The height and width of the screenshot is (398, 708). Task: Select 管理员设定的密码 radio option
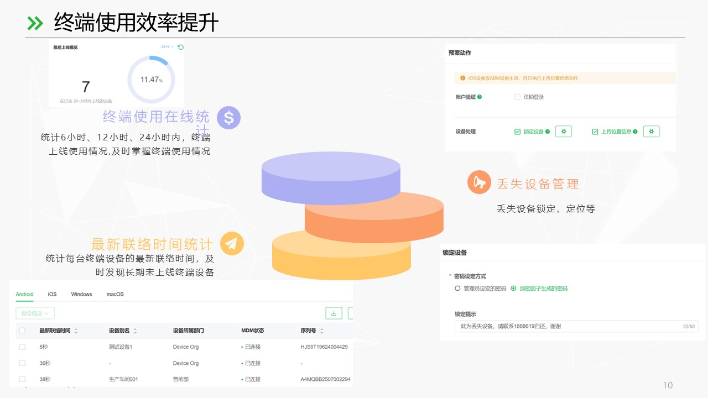point(457,289)
